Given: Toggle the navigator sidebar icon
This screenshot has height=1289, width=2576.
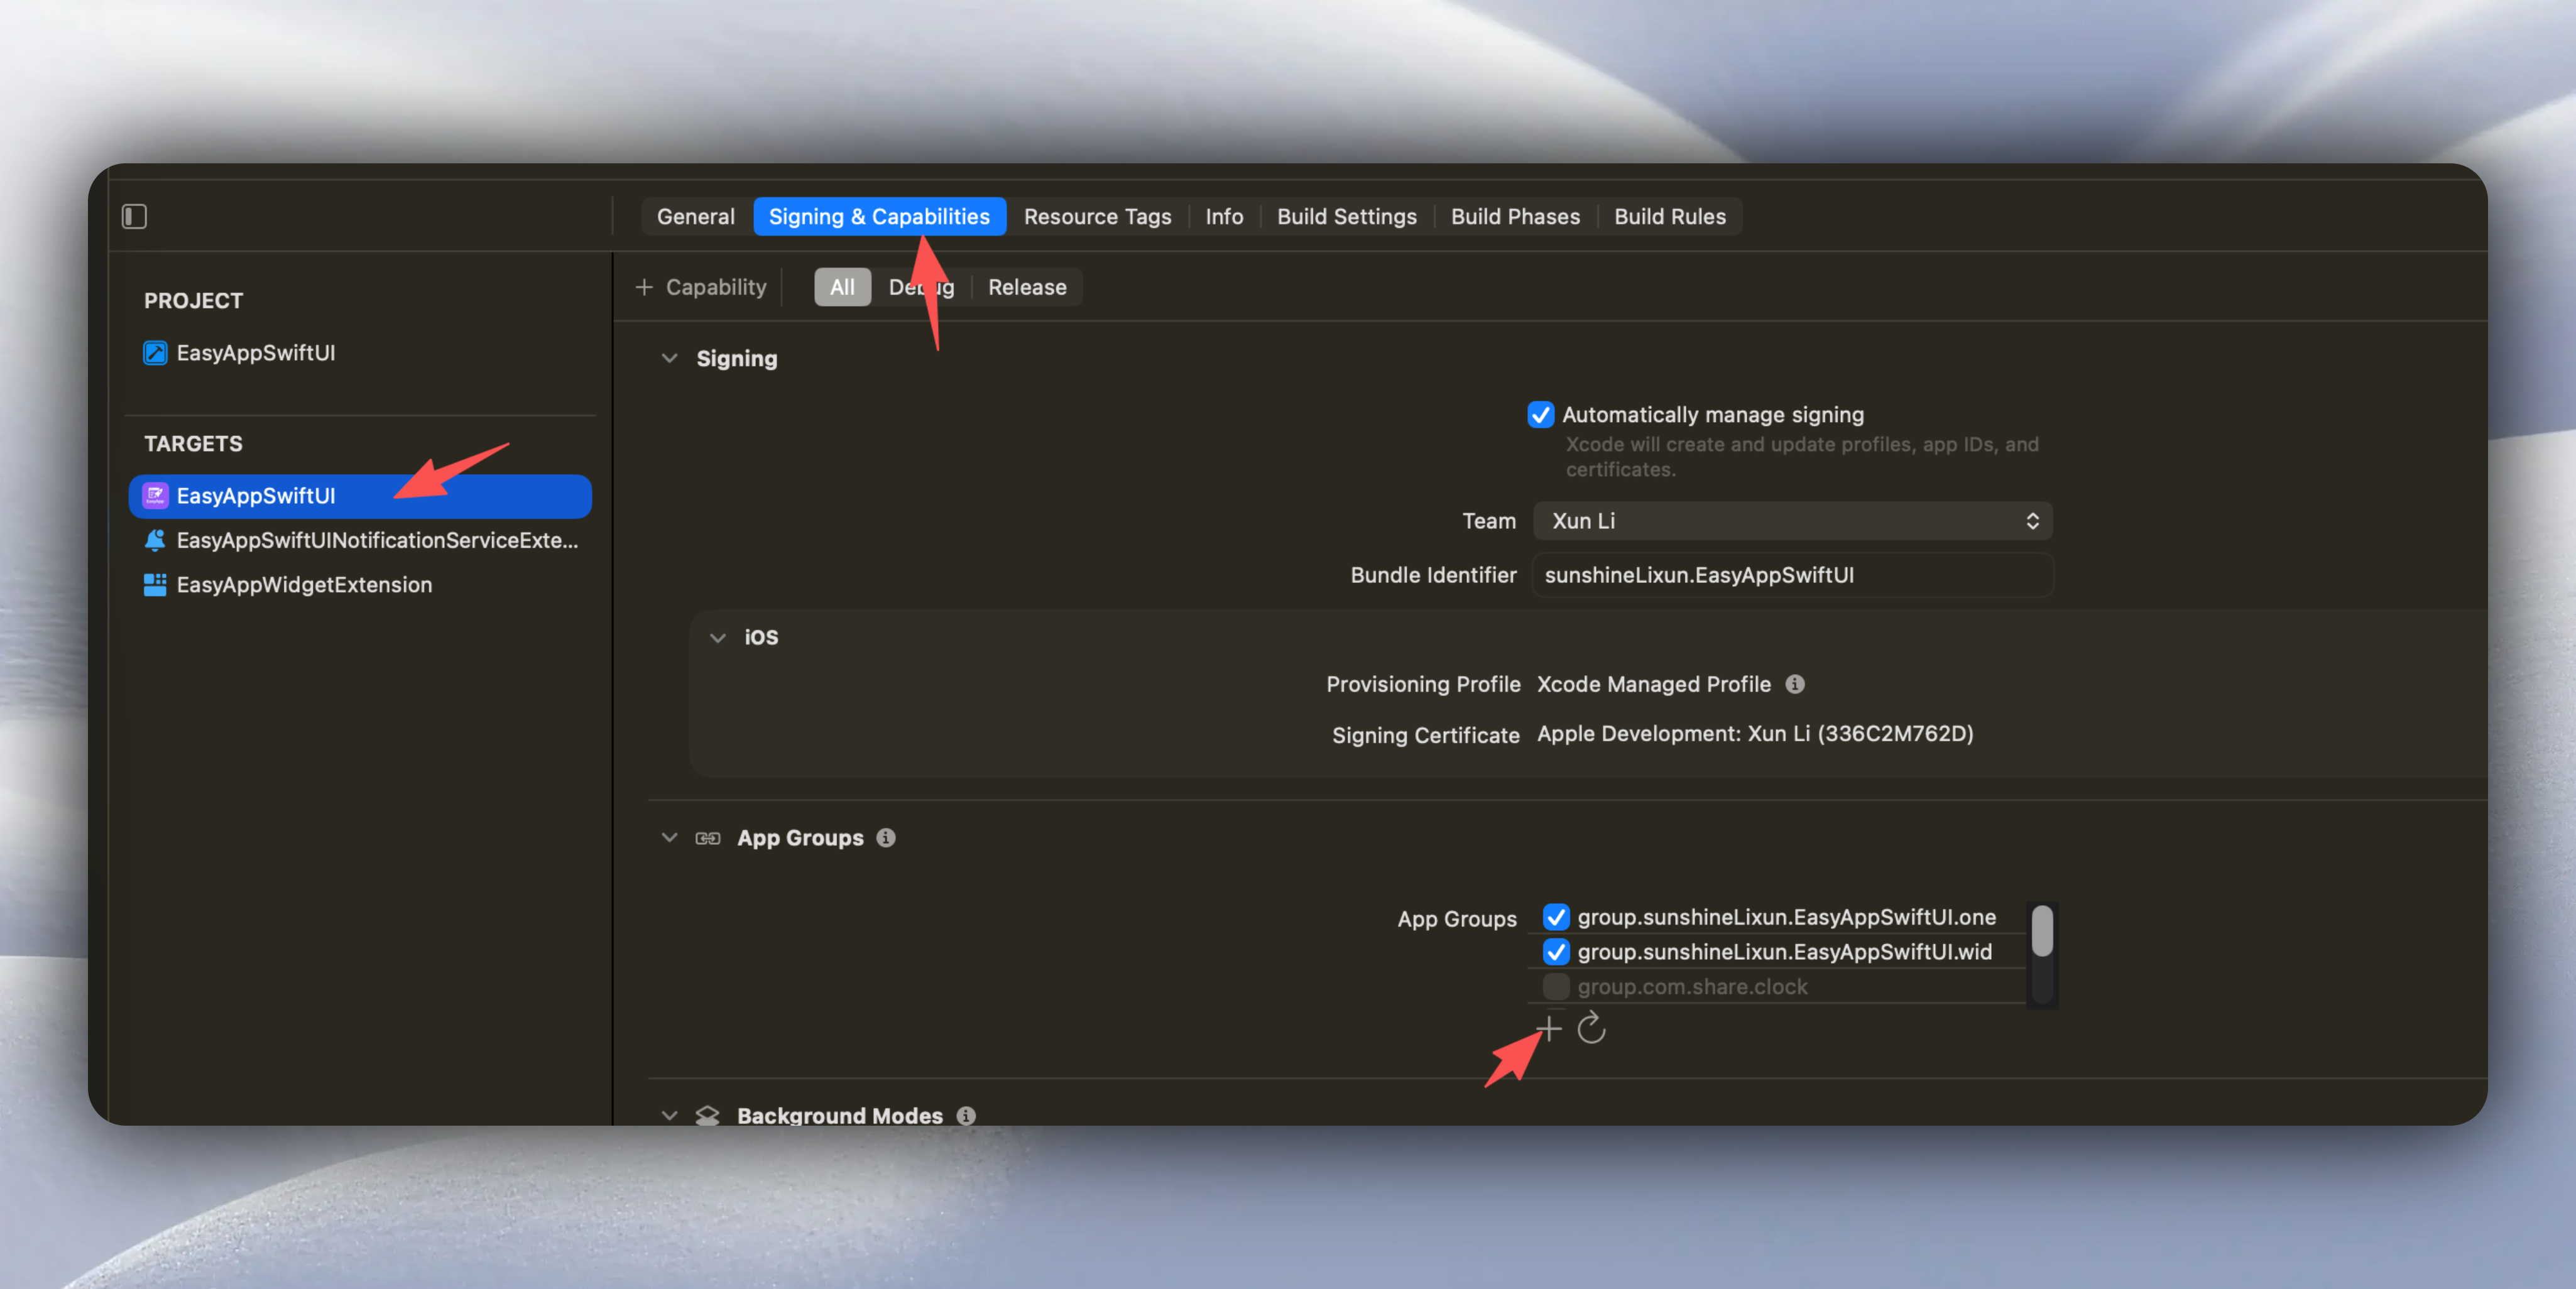Looking at the screenshot, I should point(135,216).
